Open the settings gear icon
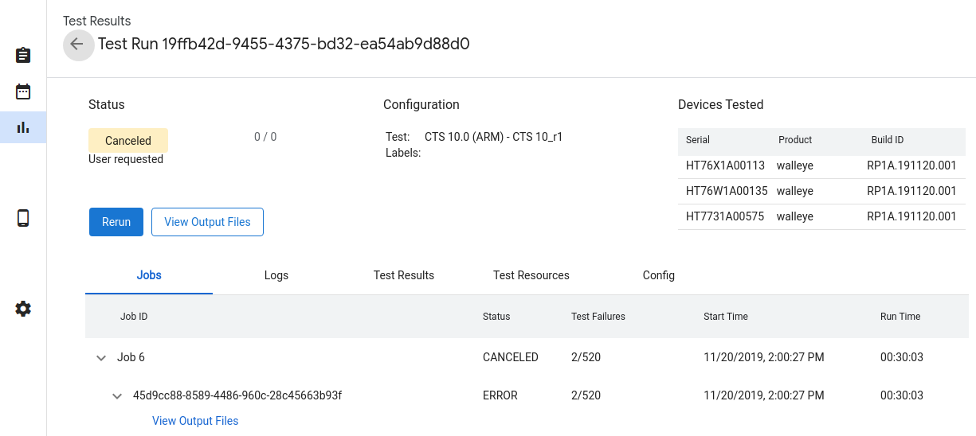 click(23, 309)
